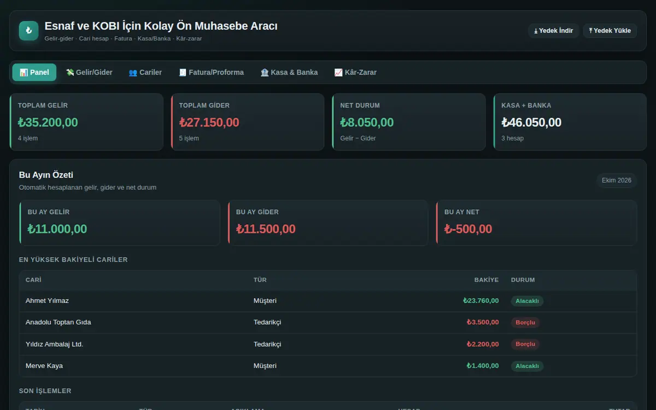The image size is (656, 410).
Task: Click the Net Durum amount ₺8.050,00
Action: click(x=367, y=122)
